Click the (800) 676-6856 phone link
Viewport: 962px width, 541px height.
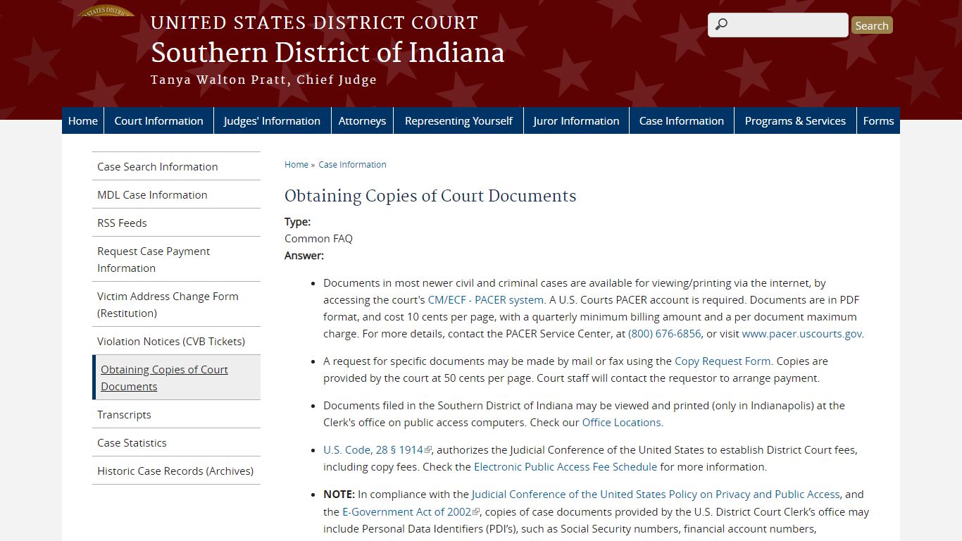click(665, 333)
